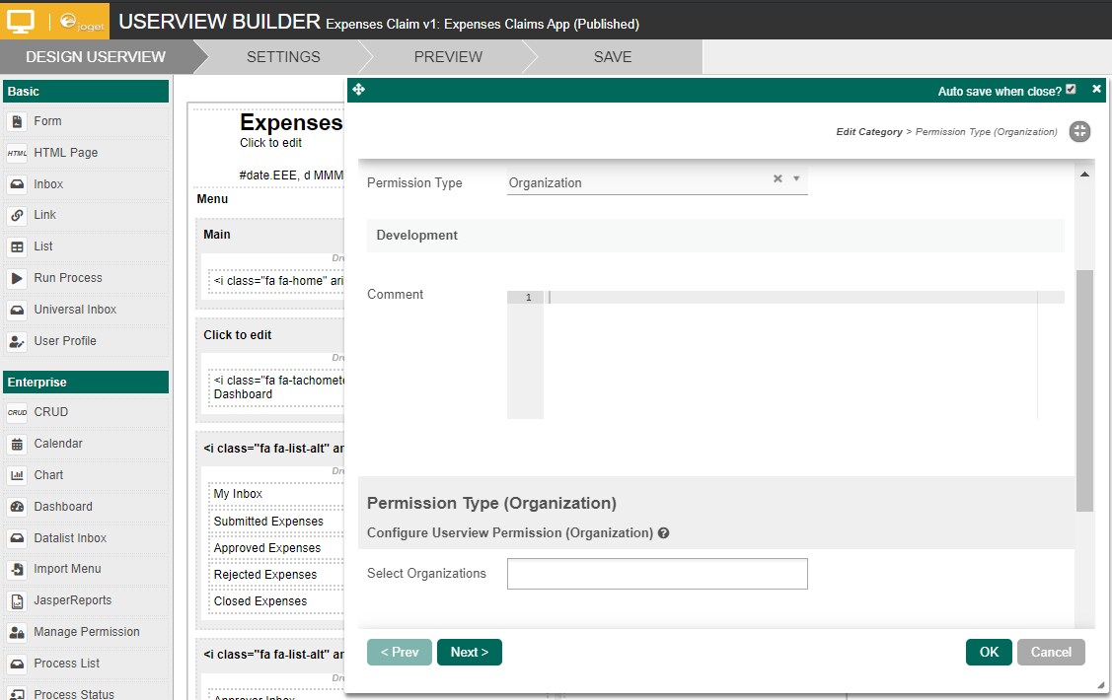Switch to the SETTINGS step tab
This screenshot has width=1112, height=700.
click(x=283, y=56)
